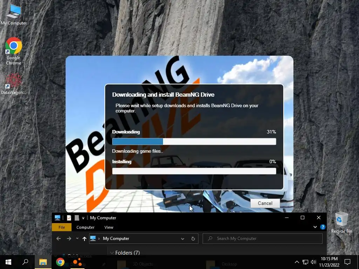Cancel the BeamNG Drive installation

click(265, 203)
